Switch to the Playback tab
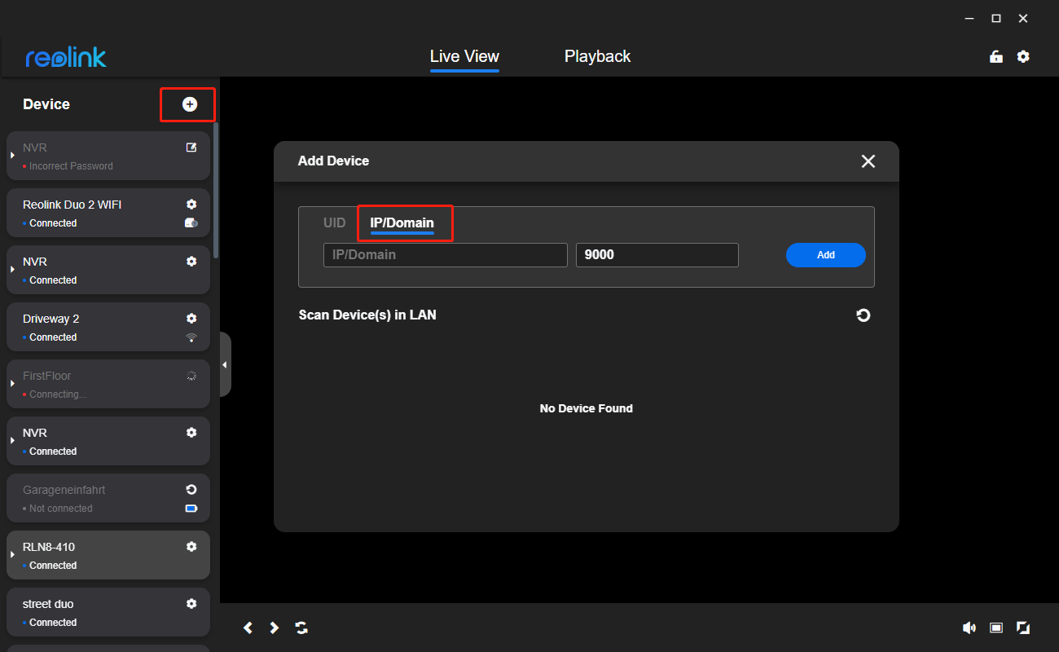The image size is (1059, 652). [x=597, y=56]
